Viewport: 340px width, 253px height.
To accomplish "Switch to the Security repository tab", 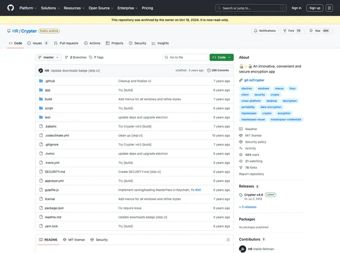I will (137, 43).
